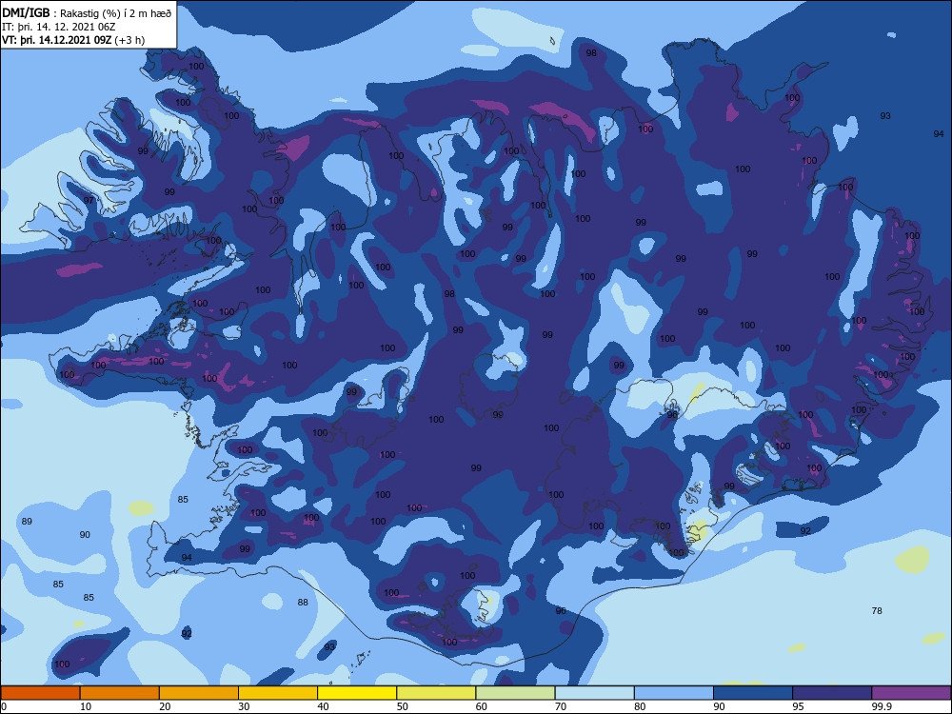Select the medium blue 90–95 legend swatch
The width and height of the screenshot is (952, 714).
753,693
